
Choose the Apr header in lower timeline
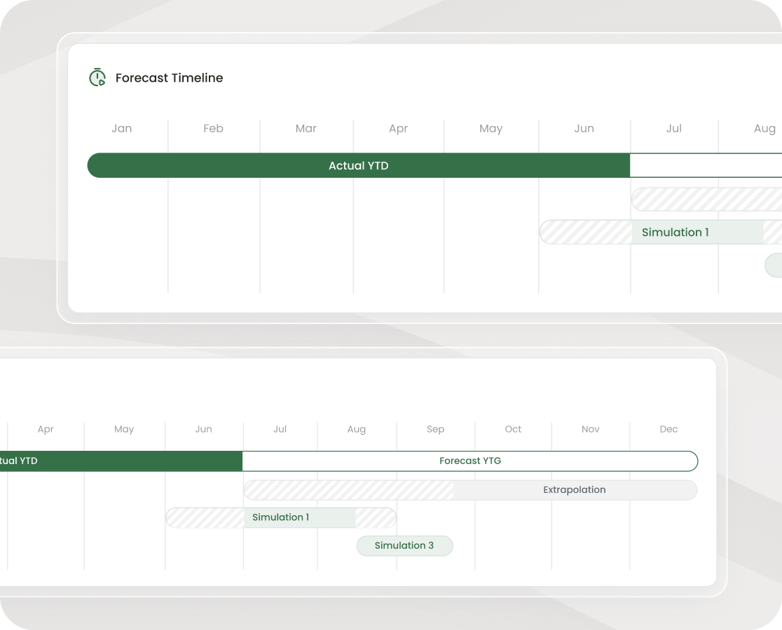pos(46,429)
